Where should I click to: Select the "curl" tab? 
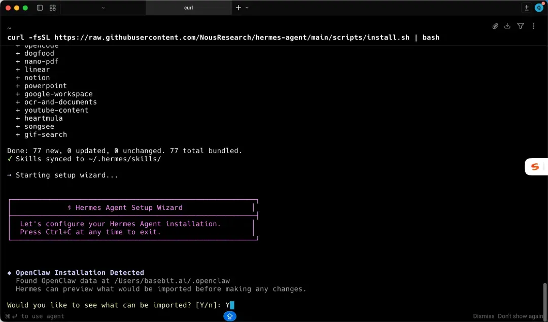[188, 8]
